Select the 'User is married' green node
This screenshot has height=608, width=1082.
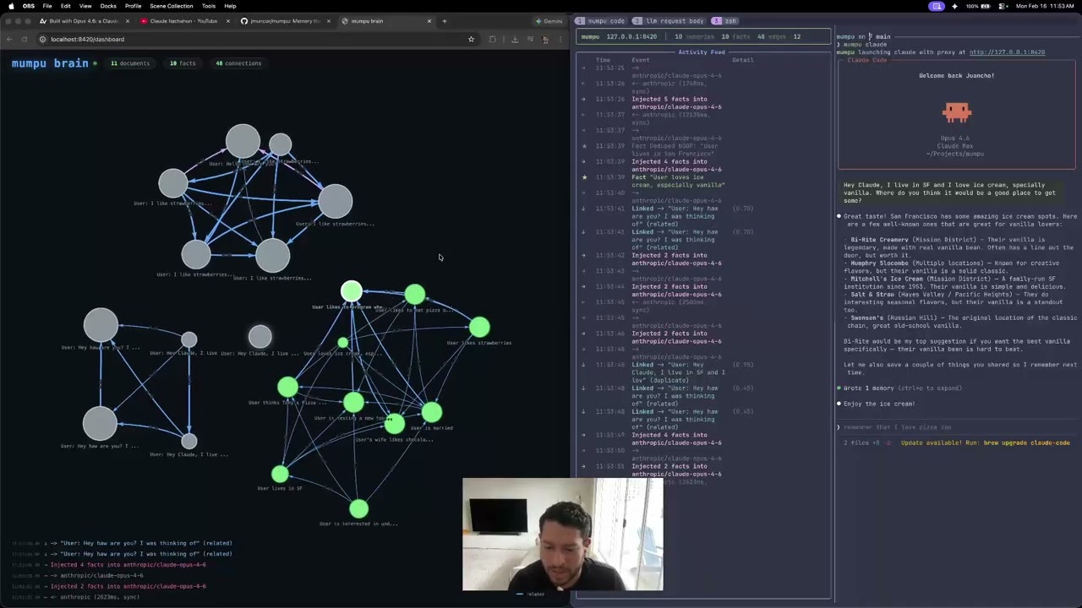pyautogui.click(x=431, y=411)
